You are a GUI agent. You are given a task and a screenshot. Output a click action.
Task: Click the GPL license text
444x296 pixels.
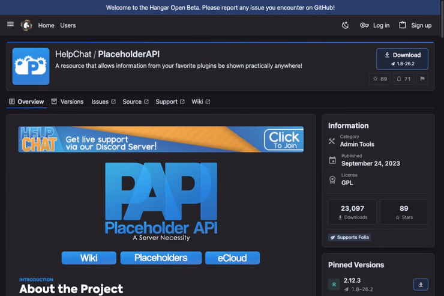(347, 183)
